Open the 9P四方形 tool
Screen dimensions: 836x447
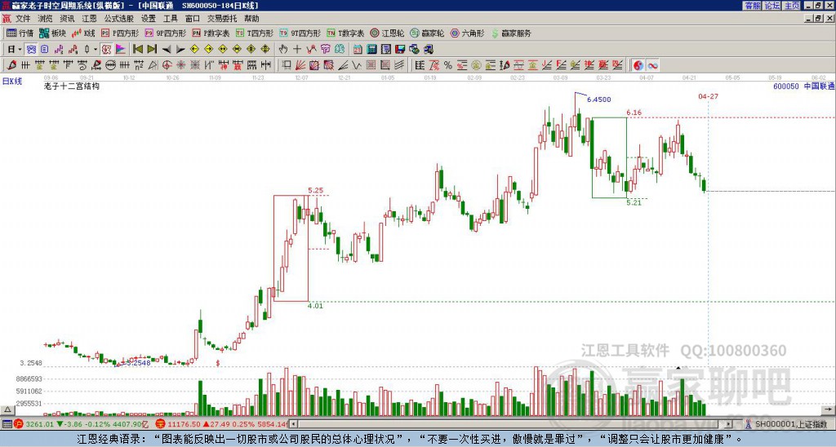165,33
